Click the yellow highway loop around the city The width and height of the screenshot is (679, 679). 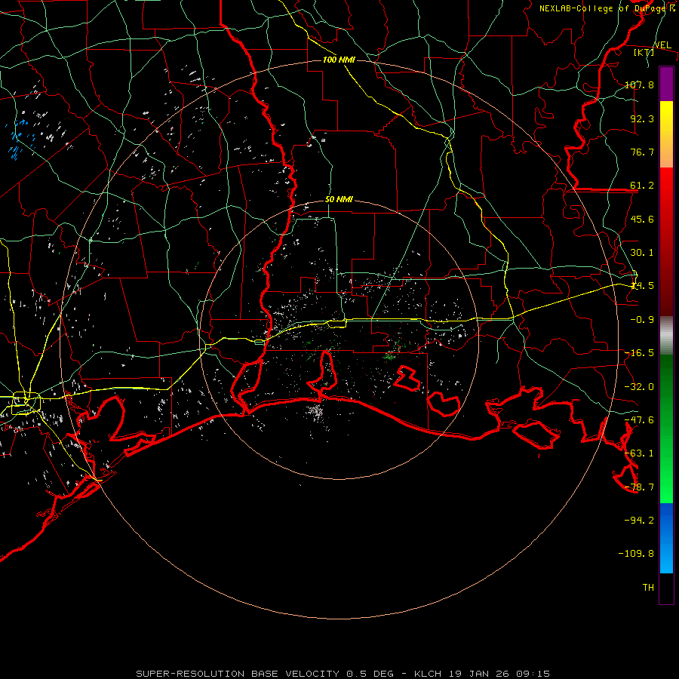[x=26, y=403]
